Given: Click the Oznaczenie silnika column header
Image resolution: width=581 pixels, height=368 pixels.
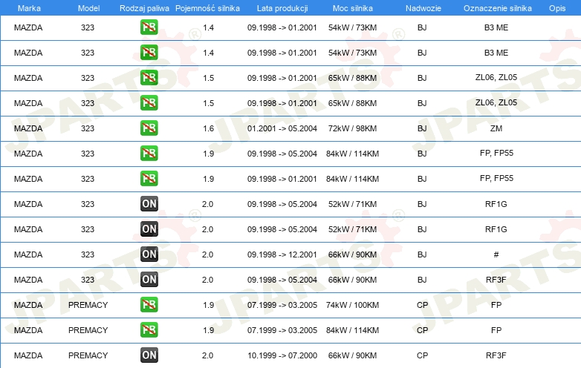Looking at the screenshot, I should [x=497, y=8].
